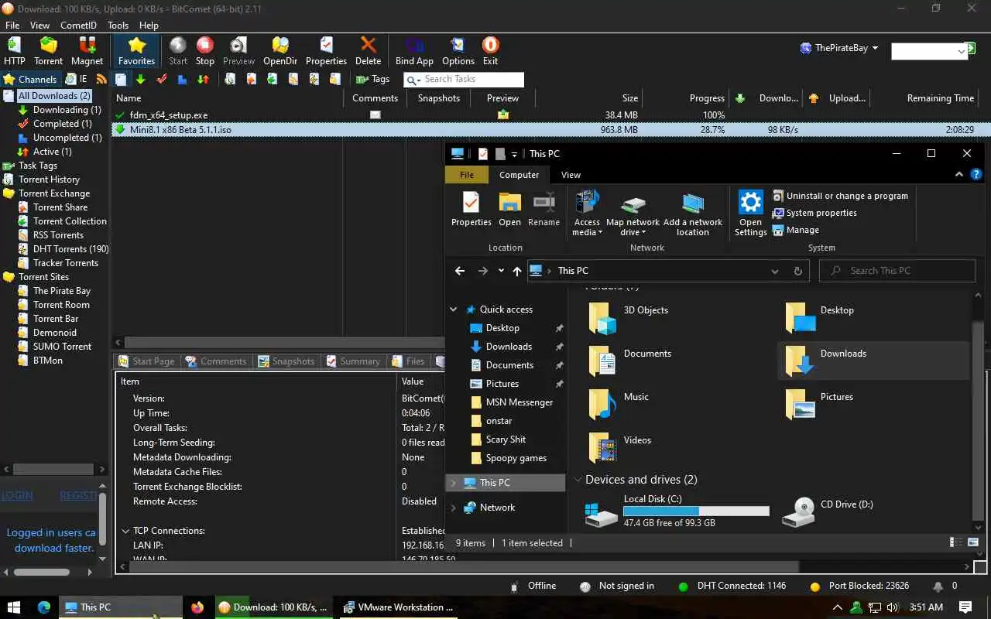The width and height of the screenshot is (991, 619).
Task: Collapse the Devices and drives group
Action: 578,480
